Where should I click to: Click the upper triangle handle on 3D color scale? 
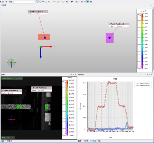point(139,15)
